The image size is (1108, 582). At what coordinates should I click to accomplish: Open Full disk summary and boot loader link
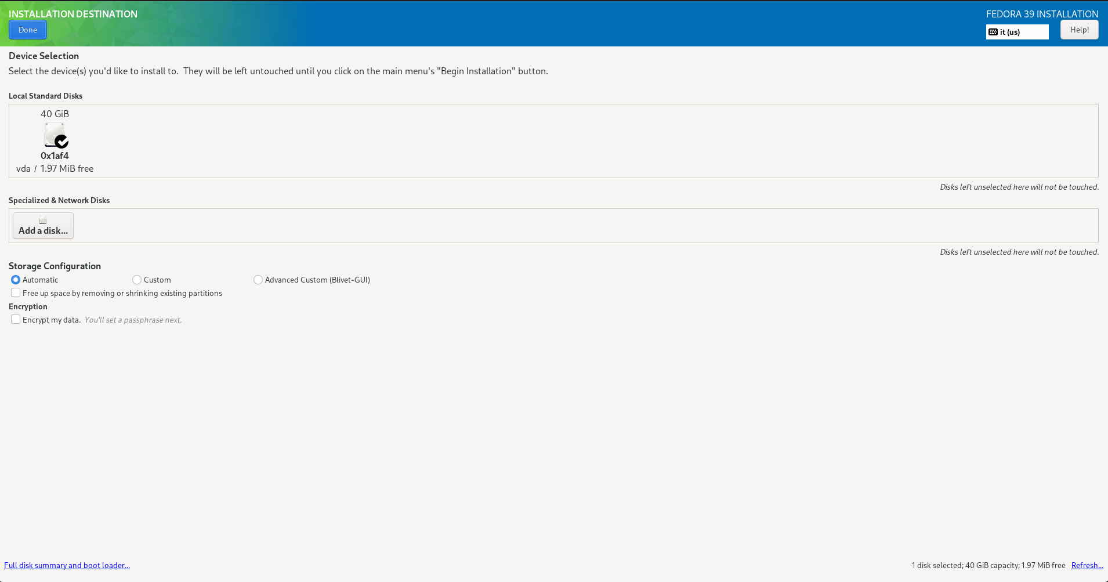pyautogui.click(x=67, y=565)
